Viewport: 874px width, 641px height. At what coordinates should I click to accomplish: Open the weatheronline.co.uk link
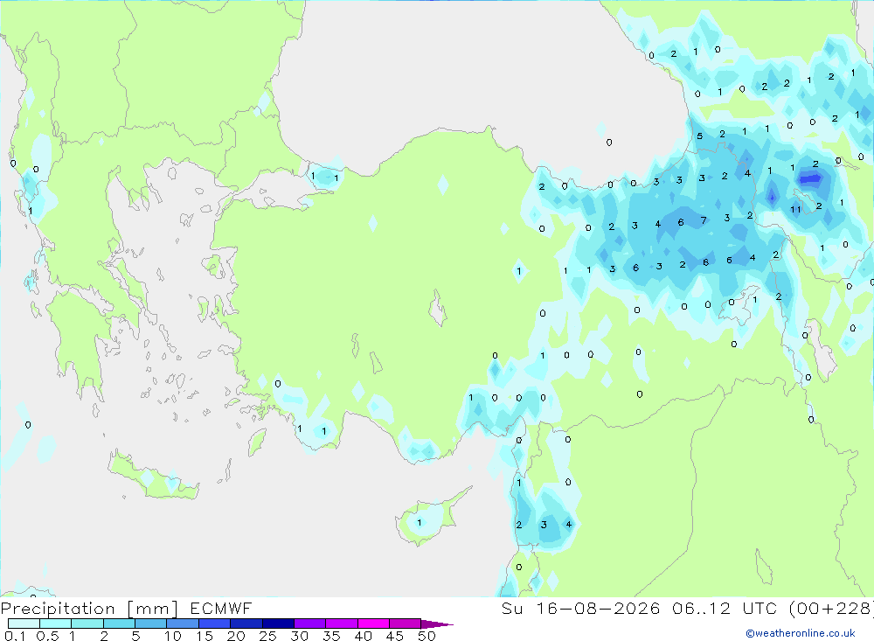pos(801,632)
